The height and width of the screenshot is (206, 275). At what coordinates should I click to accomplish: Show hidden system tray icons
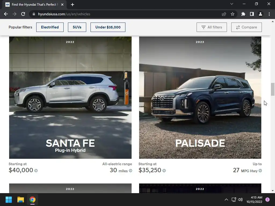(226, 200)
